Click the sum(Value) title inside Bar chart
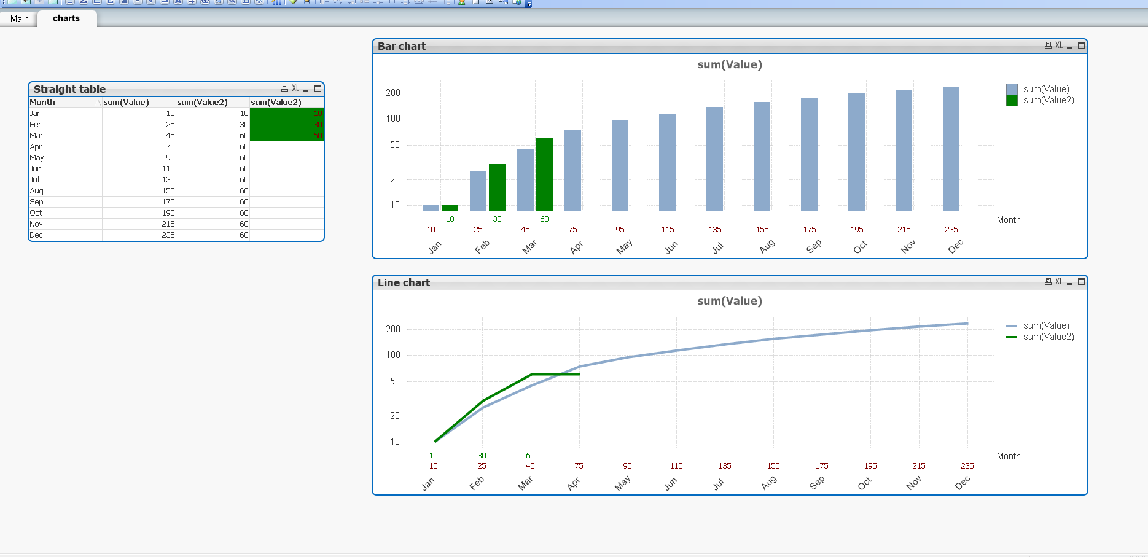Screen dimensions: 1148x557 tap(730, 64)
